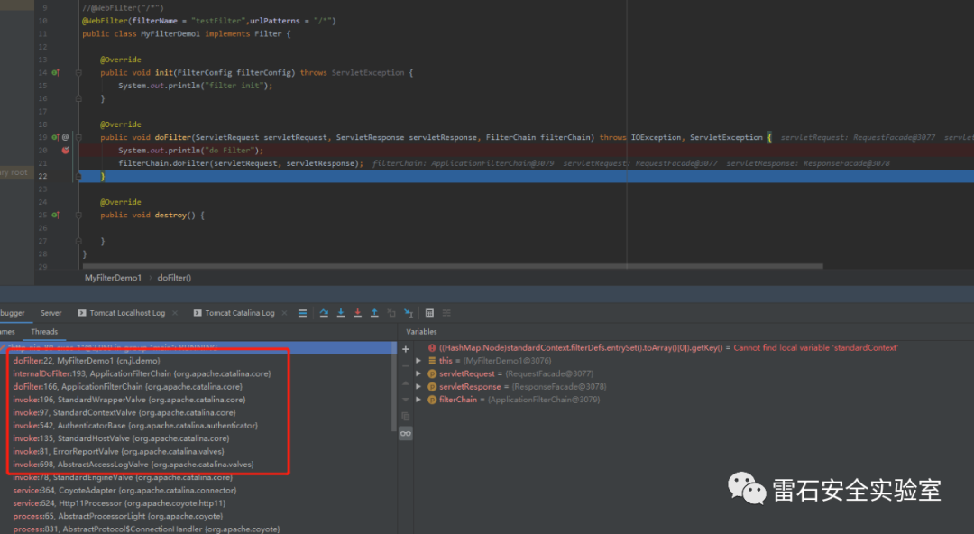Click the Trace Current Stream Chain icon
Image resolution: width=974 pixels, height=534 pixels.
coord(446,313)
